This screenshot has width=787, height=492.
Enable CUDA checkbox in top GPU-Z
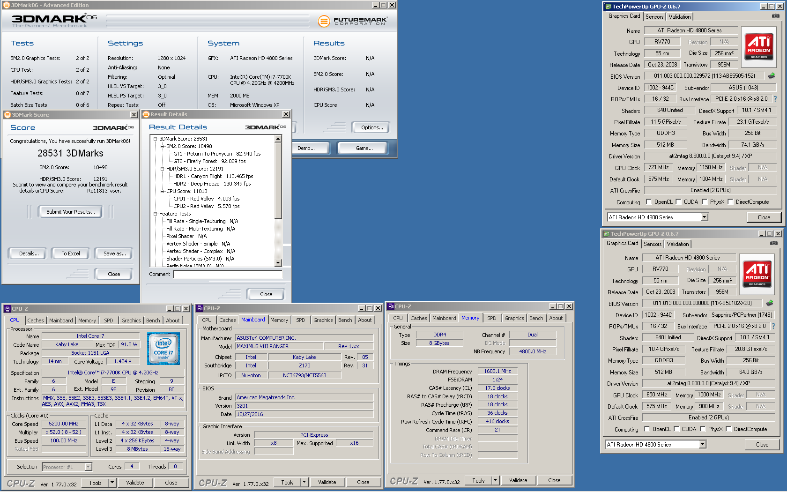pos(678,202)
